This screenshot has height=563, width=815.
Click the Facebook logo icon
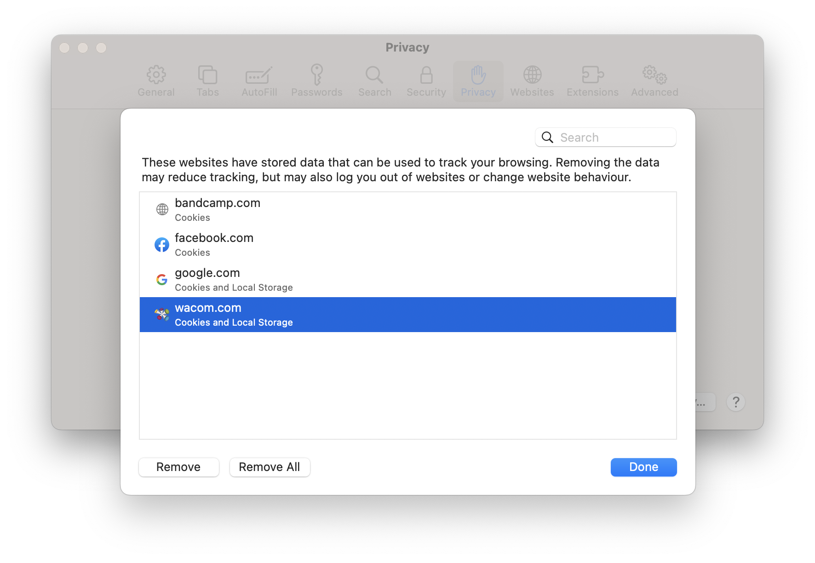point(162,245)
